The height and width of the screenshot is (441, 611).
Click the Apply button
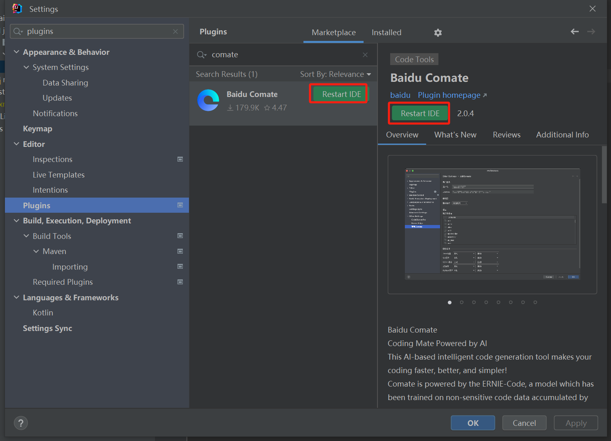576,423
